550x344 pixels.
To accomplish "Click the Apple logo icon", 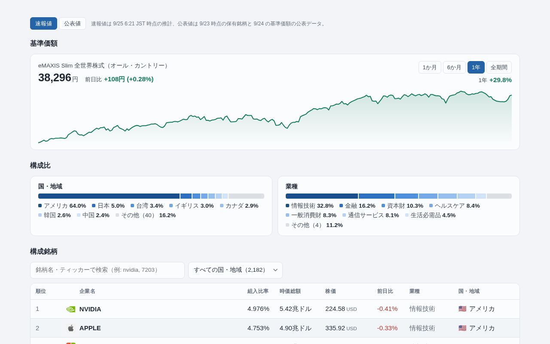I will [71, 328].
